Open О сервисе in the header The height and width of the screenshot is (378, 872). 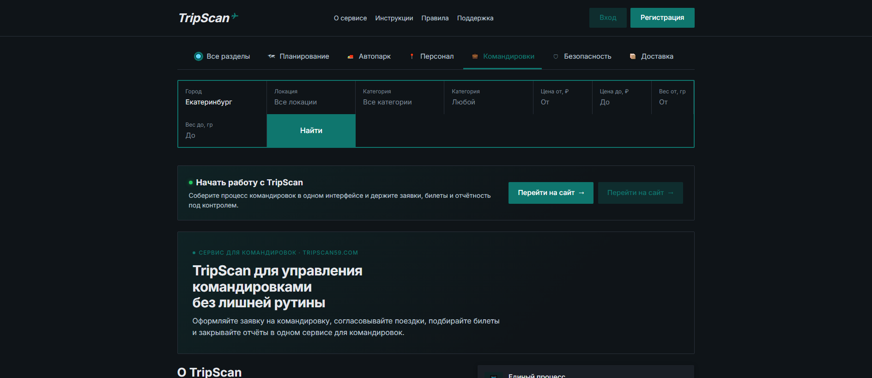click(350, 18)
